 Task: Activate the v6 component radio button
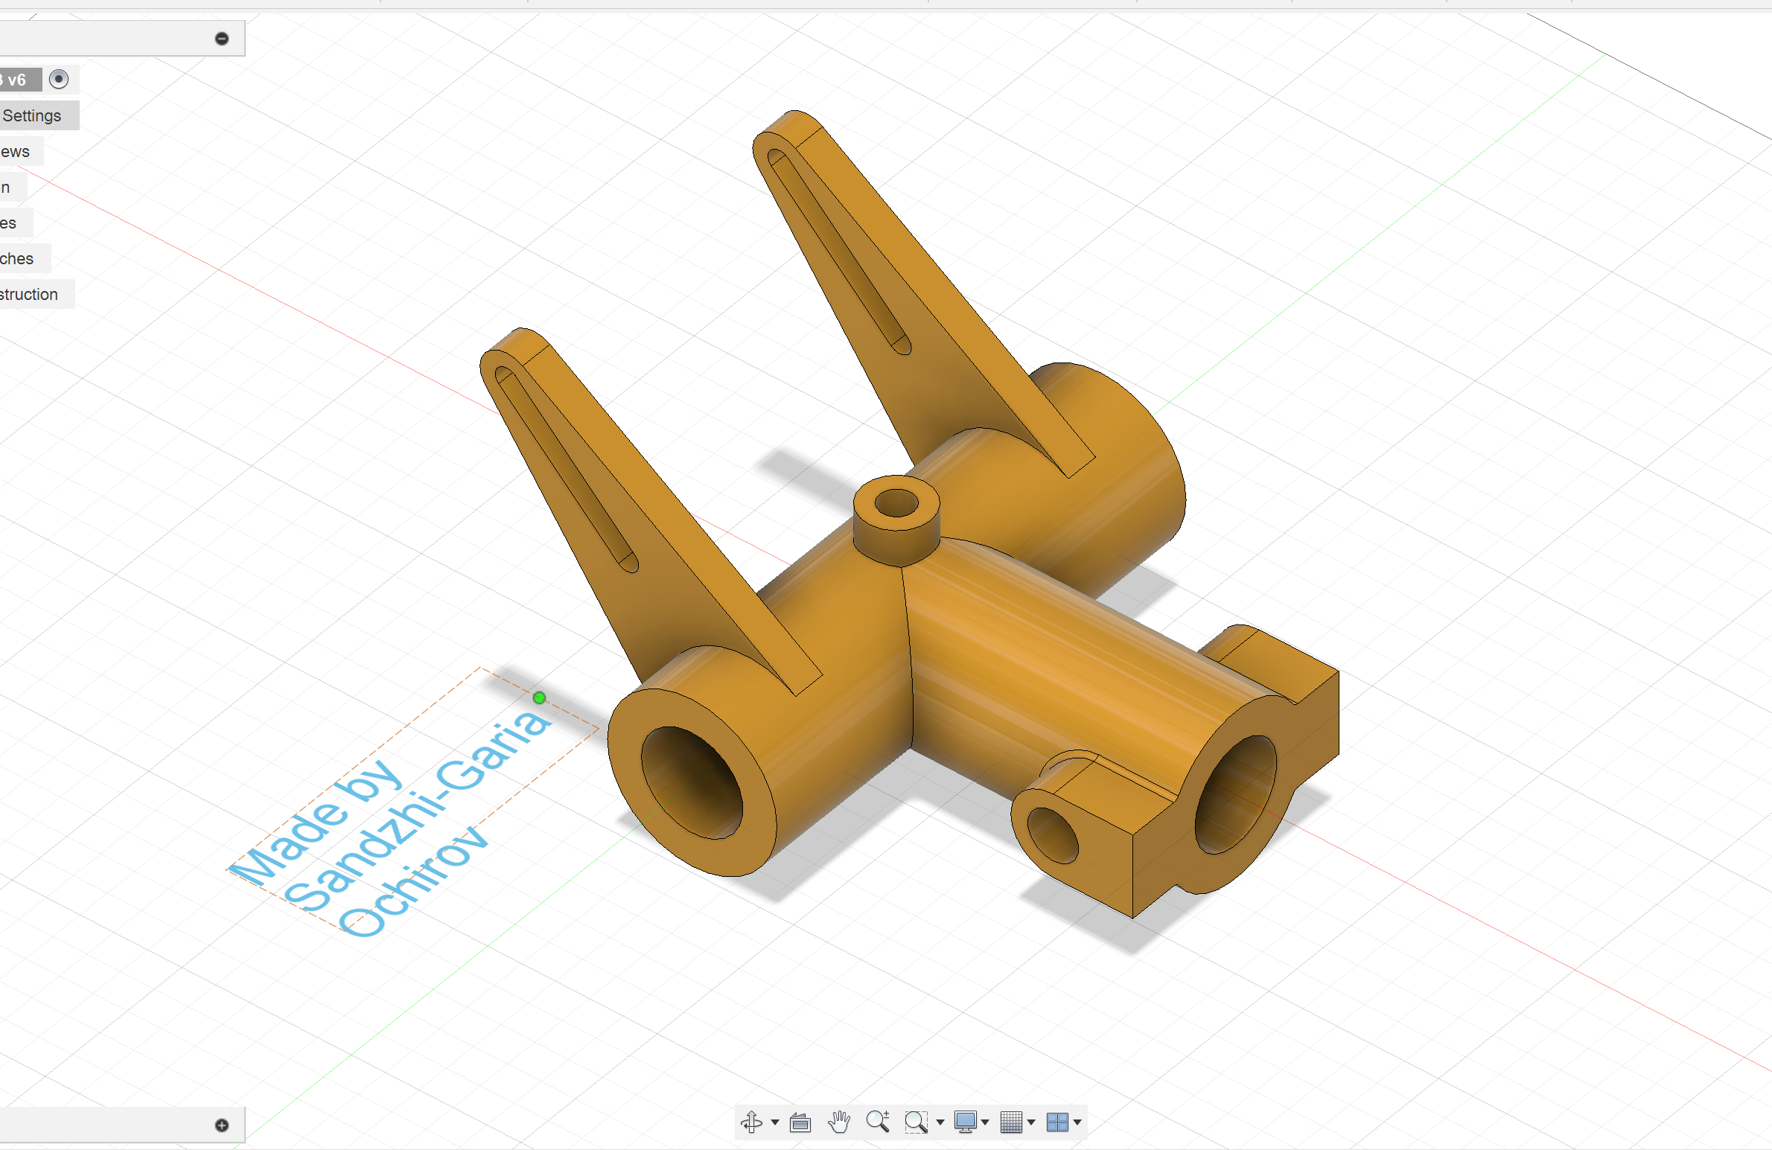pyautogui.click(x=59, y=79)
